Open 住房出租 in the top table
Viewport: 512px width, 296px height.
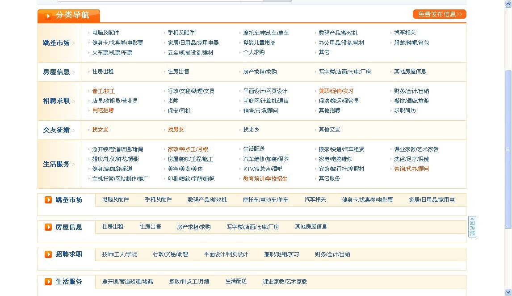click(103, 72)
